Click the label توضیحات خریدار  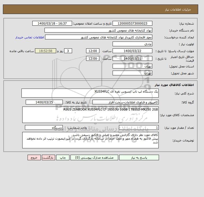click(183, 140)
